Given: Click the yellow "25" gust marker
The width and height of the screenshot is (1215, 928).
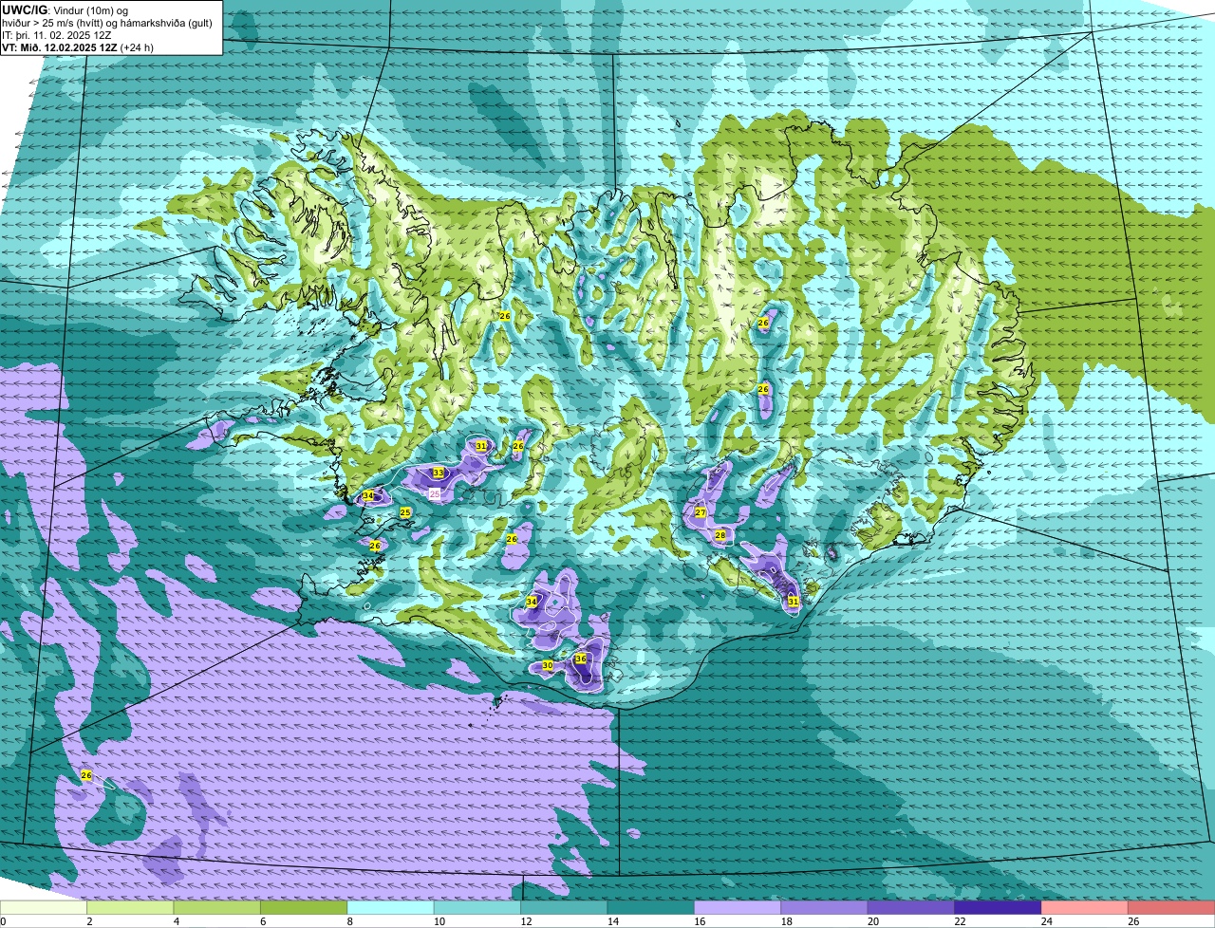Looking at the screenshot, I should pyautogui.click(x=404, y=512).
